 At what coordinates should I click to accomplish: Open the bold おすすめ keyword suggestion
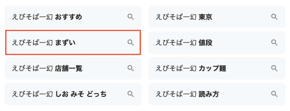point(69,17)
